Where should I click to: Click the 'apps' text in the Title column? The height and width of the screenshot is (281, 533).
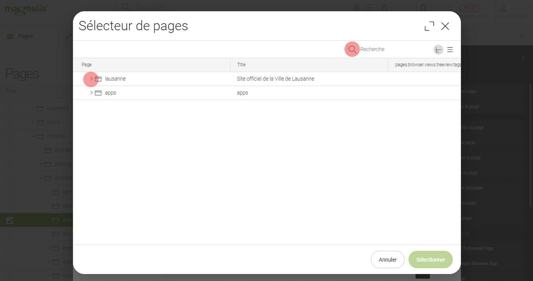click(x=242, y=93)
